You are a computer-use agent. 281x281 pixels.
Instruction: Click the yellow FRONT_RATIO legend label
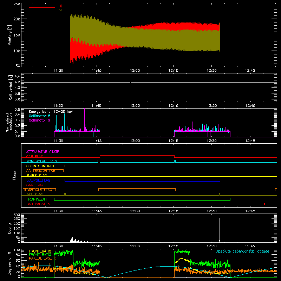40,251
